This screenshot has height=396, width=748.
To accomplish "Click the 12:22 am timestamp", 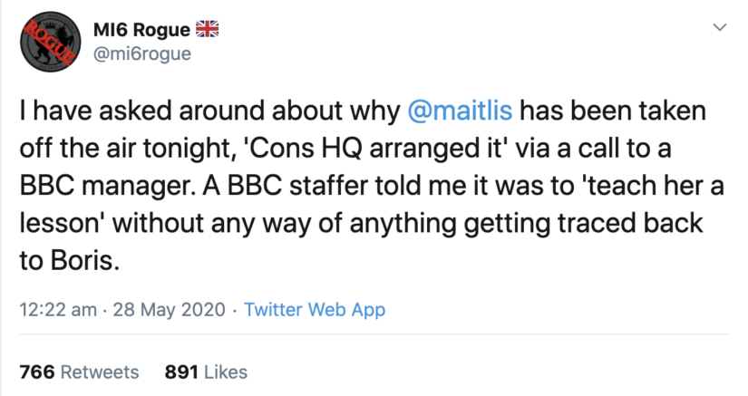I will 58,310.
